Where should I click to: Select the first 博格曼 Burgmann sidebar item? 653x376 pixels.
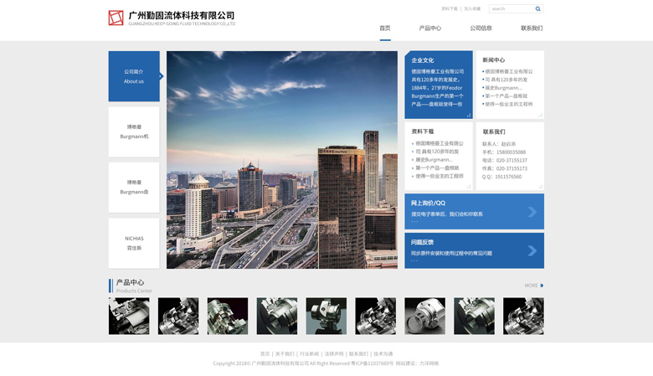[x=134, y=131]
